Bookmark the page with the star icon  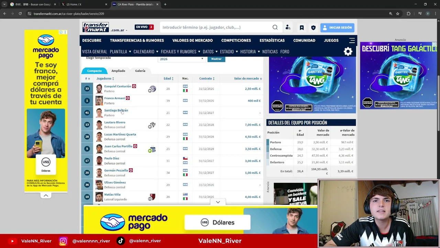[x=398, y=13]
